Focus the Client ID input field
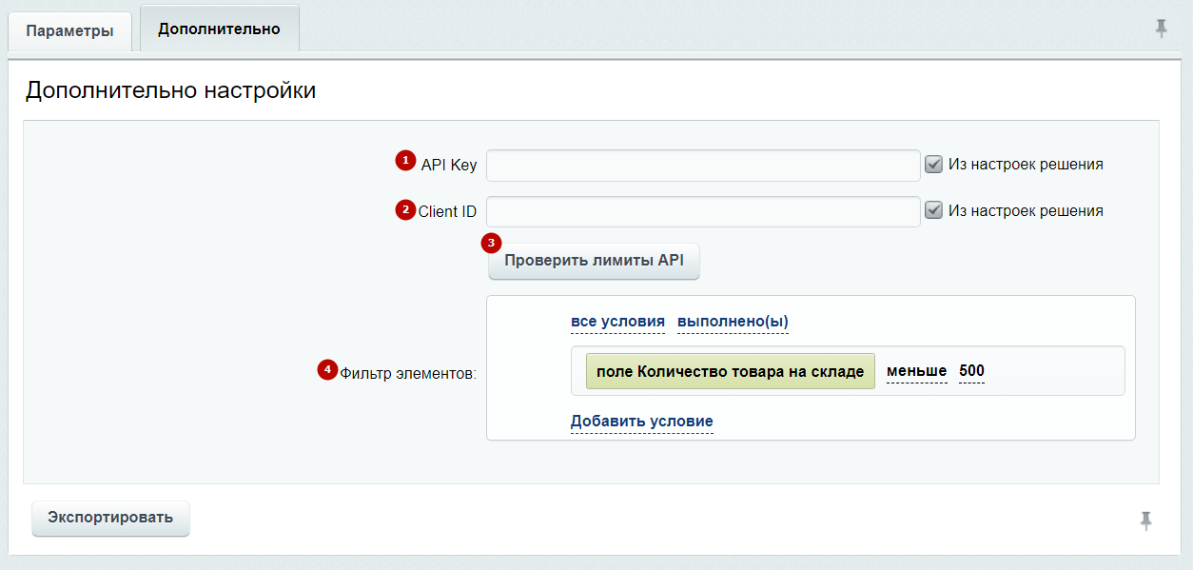1193x570 pixels. 703,211
